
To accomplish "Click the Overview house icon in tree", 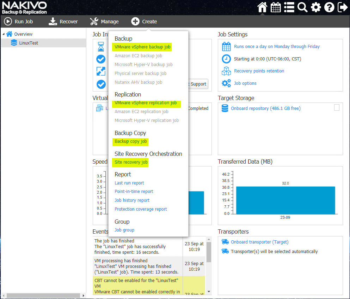I will click(x=10, y=34).
